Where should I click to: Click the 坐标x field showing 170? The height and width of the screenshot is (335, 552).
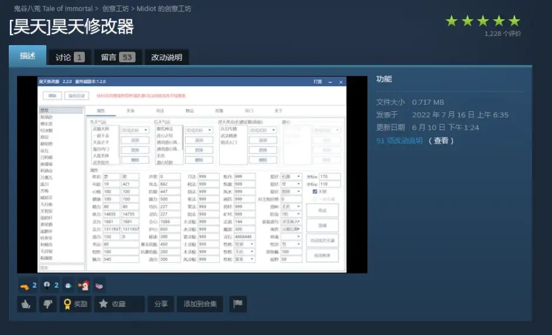click(330, 176)
